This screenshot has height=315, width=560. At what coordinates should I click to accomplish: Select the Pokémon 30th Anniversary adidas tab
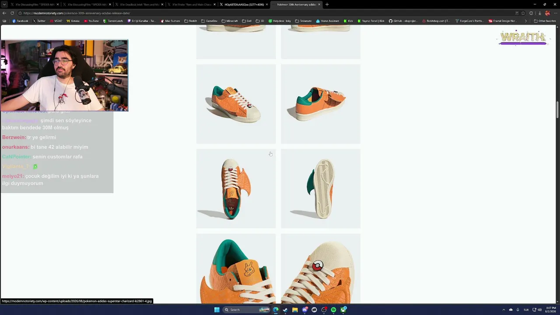(x=296, y=4)
